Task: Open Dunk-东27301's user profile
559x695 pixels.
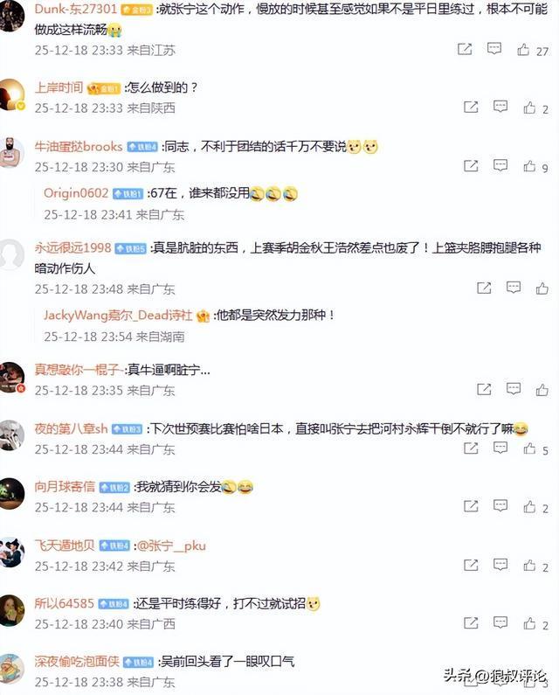Action: click(x=76, y=9)
